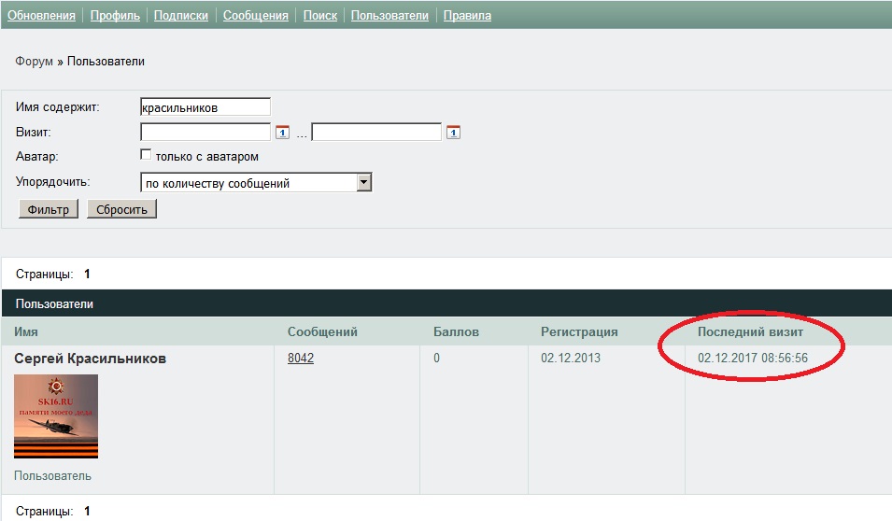The image size is (892, 521).
Task: Open Подписки in top navigation
Action: (180, 16)
